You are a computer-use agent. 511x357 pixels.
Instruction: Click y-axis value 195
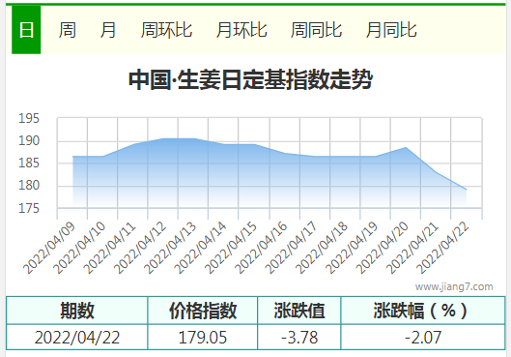pyautogui.click(x=29, y=118)
